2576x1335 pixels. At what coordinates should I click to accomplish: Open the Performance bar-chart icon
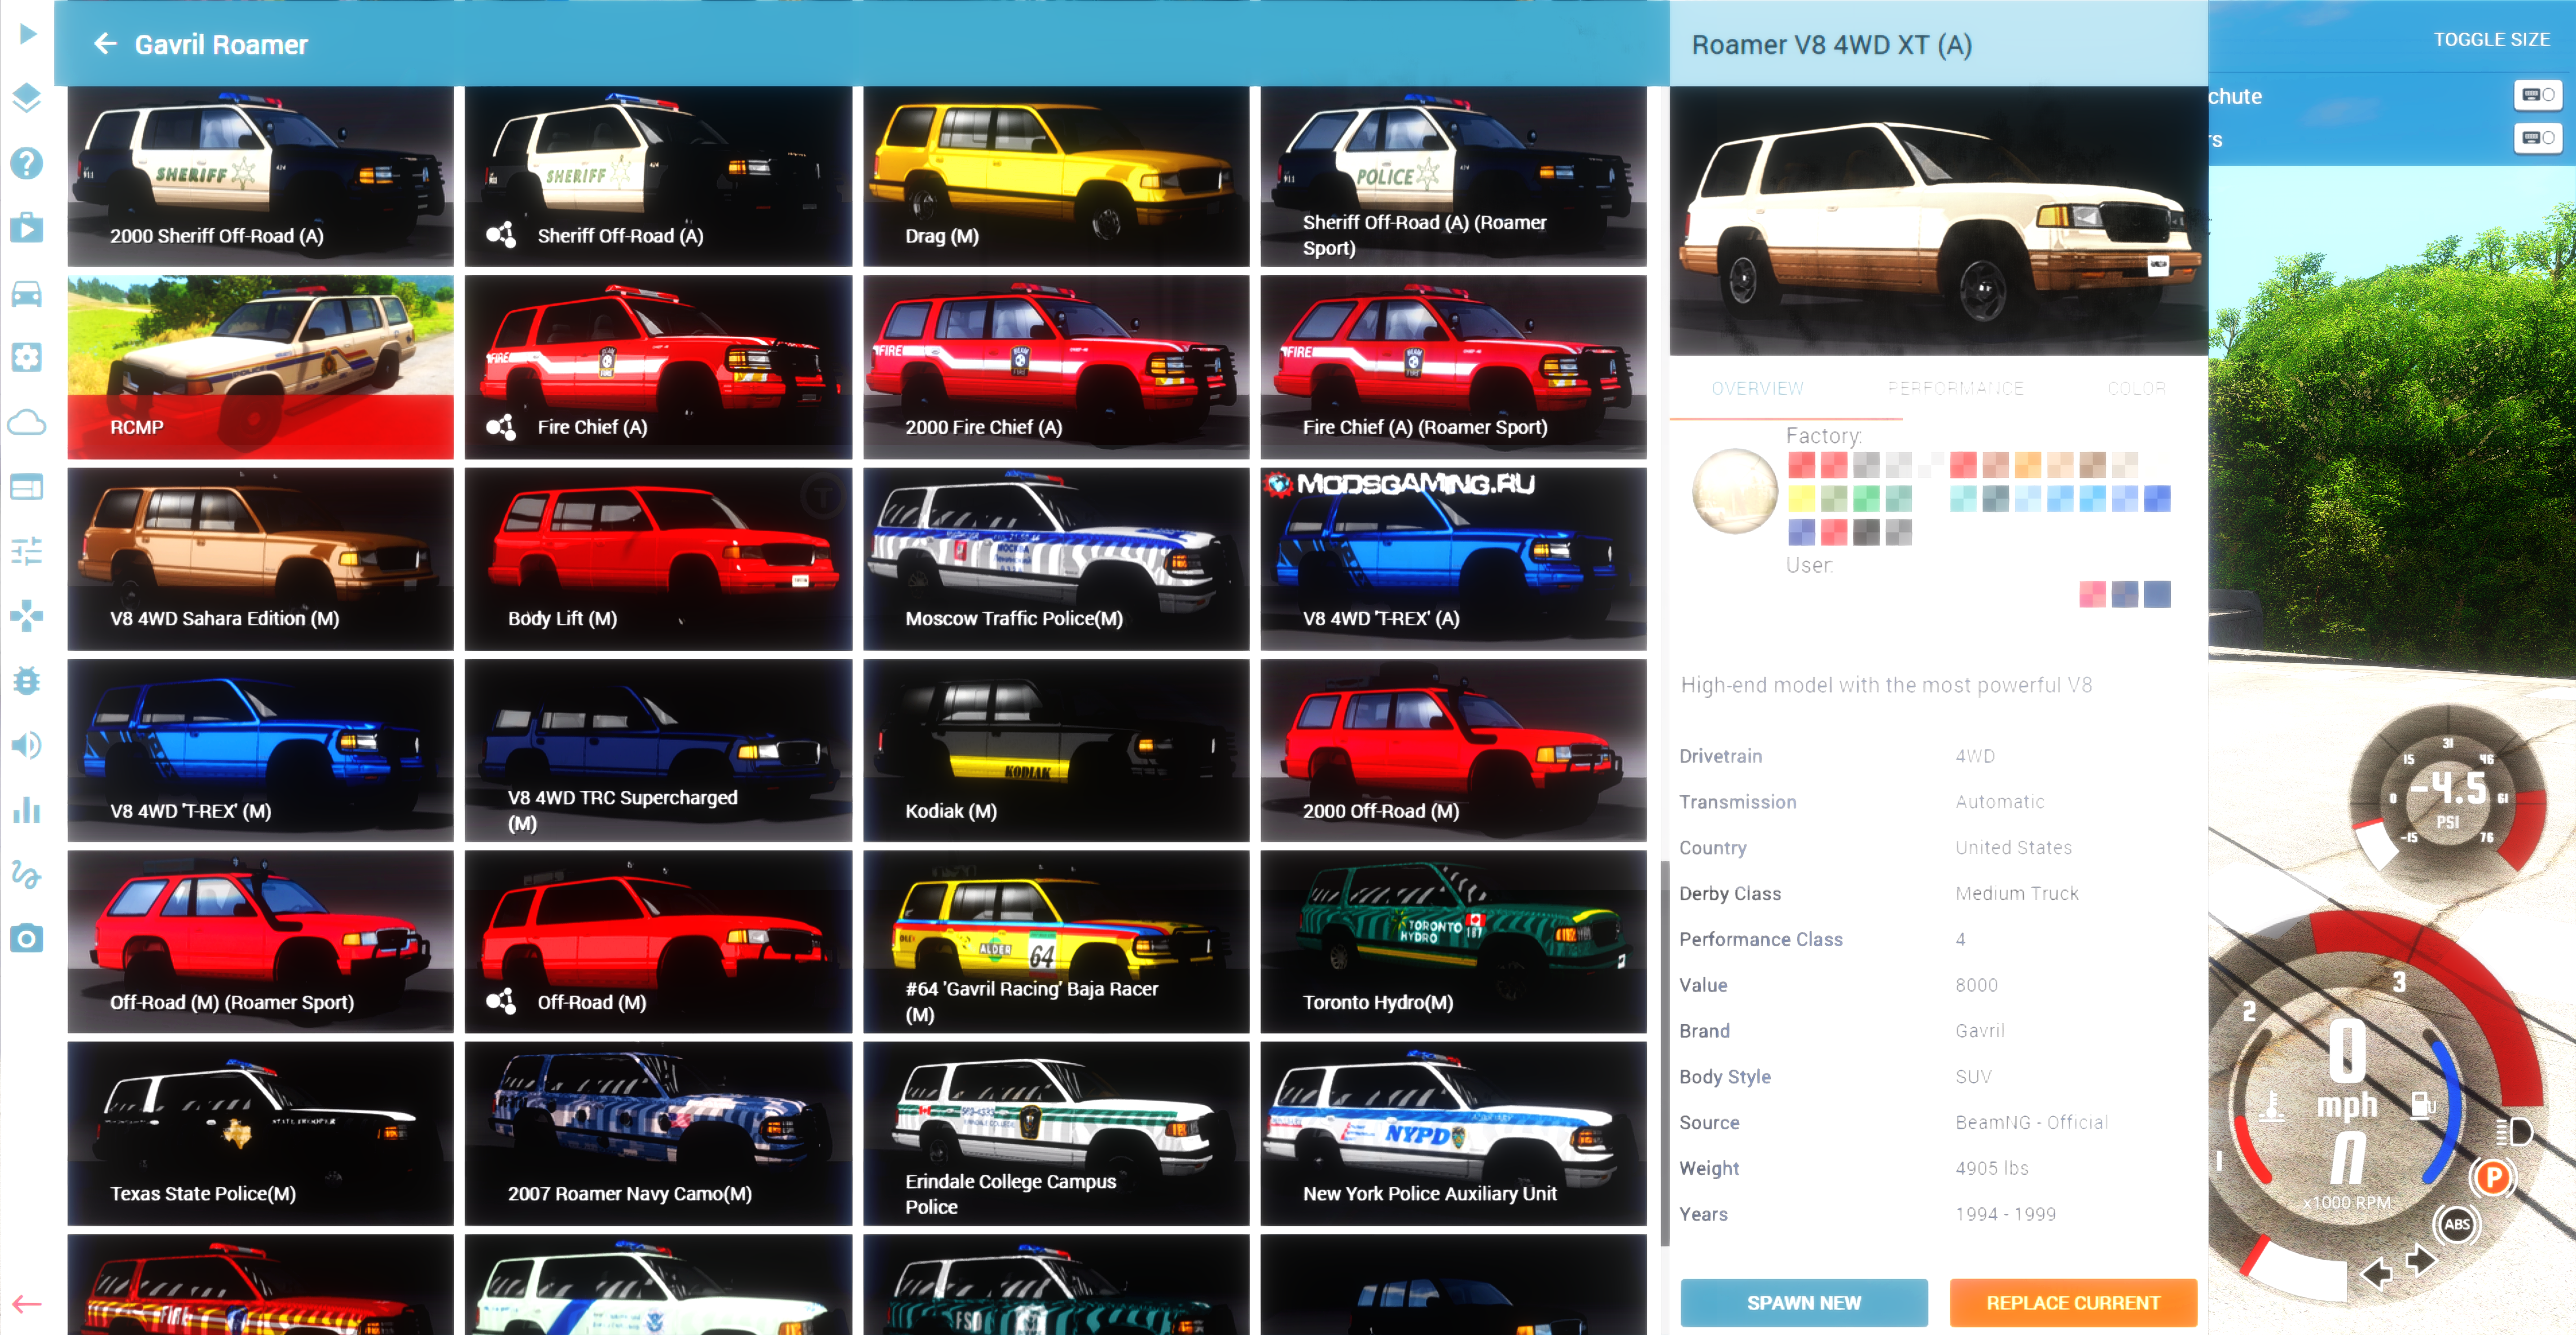tap(27, 810)
